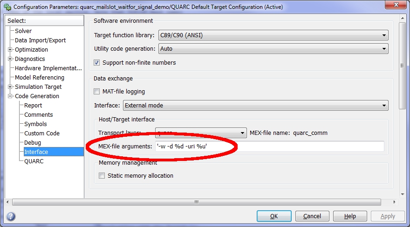
Task: Collapse the Code Generation tree node
Action: click(x=10, y=96)
